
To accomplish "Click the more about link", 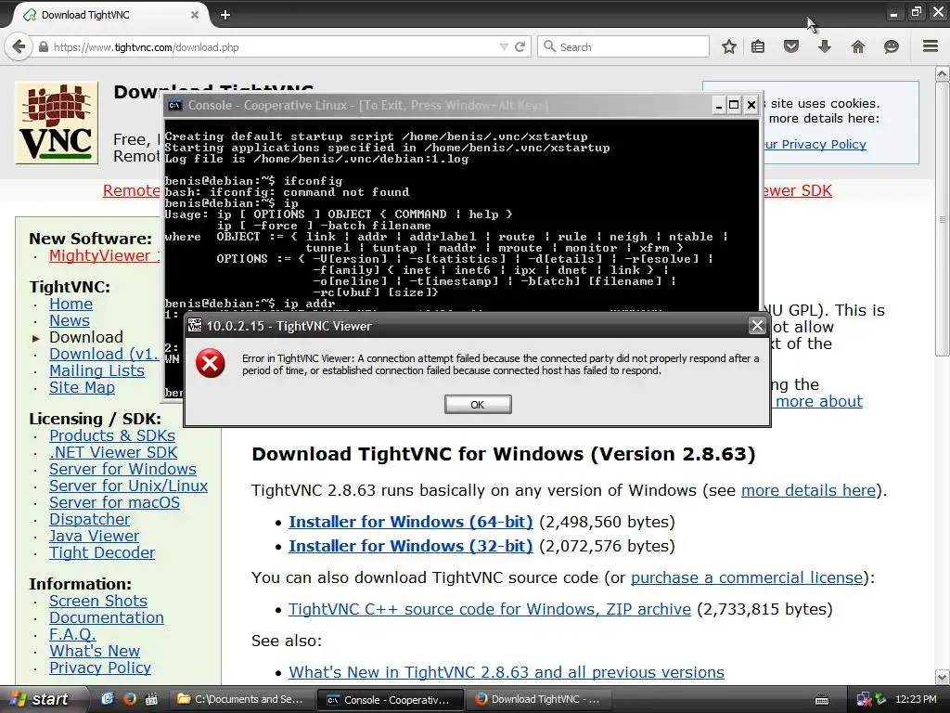I will [818, 401].
